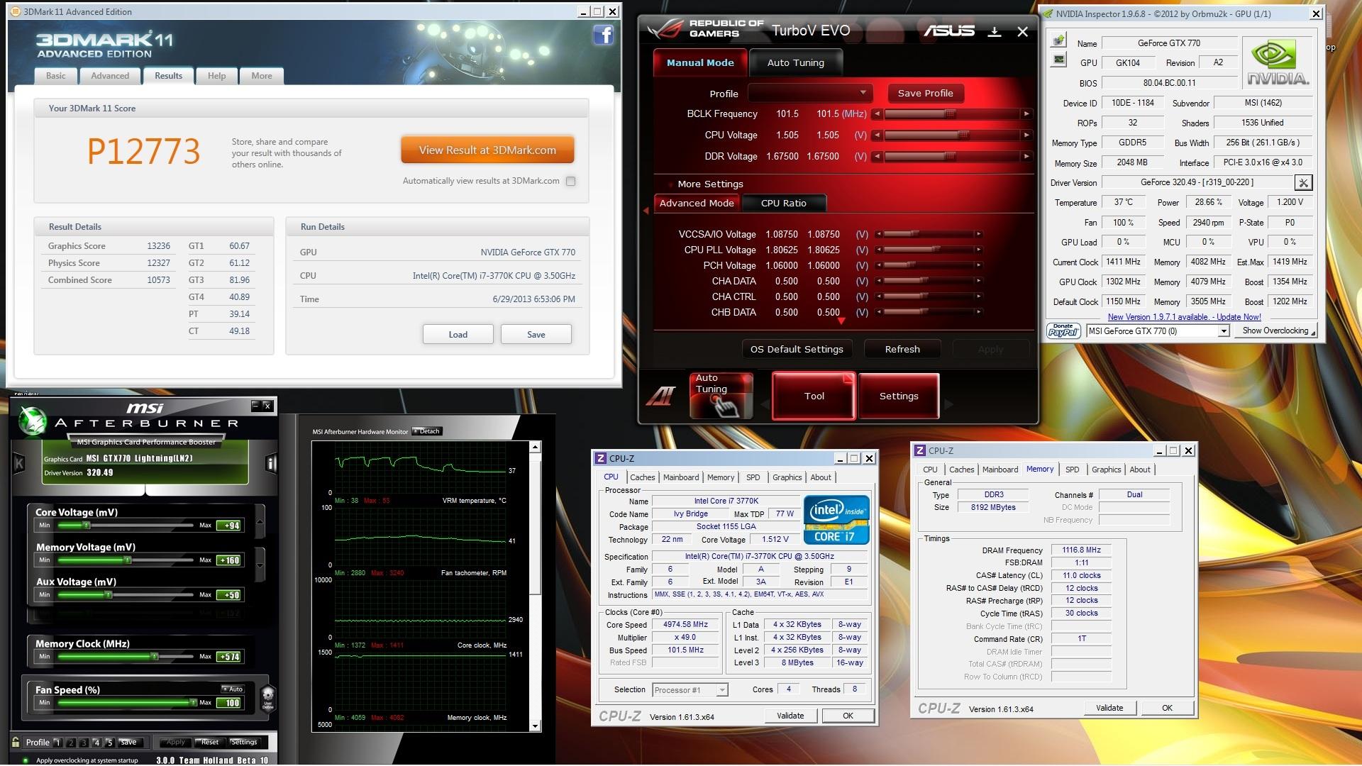Toggle automatically view results at 3DMark.com checkbox
Screen dimensions: 1362x766
(571, 181)
